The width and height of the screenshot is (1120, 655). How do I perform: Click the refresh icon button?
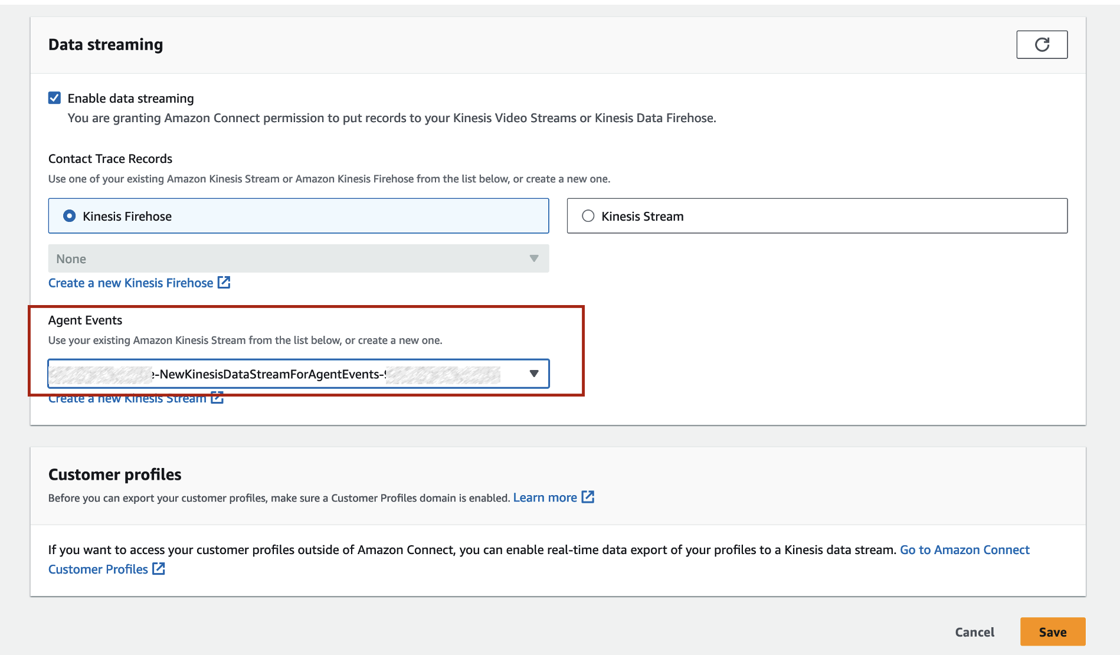[1042, 45]
